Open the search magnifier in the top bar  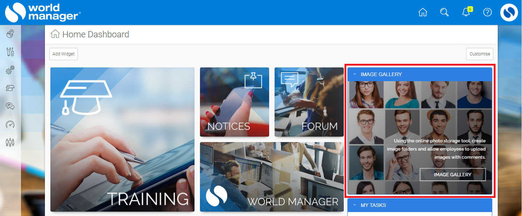[x=444, y=12]
